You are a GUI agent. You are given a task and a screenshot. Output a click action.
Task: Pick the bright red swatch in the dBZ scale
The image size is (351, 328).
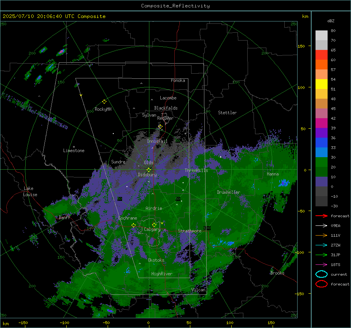click(321, 55)
